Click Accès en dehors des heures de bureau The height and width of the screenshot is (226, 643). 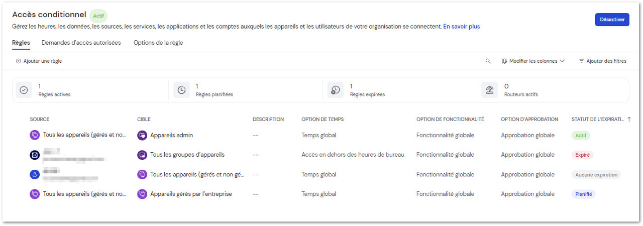click(x=353, y=155)
